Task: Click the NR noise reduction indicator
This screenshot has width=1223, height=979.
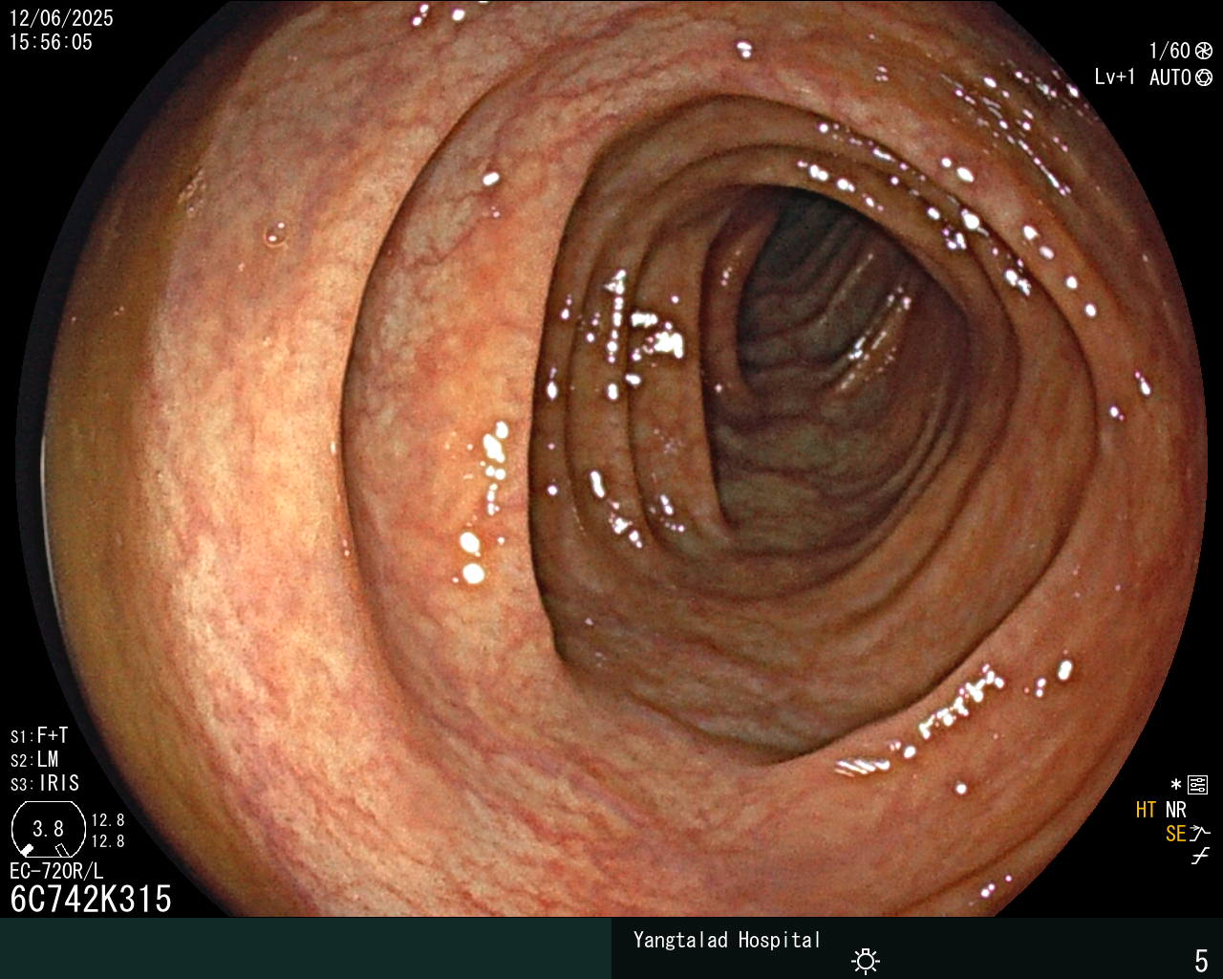Action: tap(1176, 810)
